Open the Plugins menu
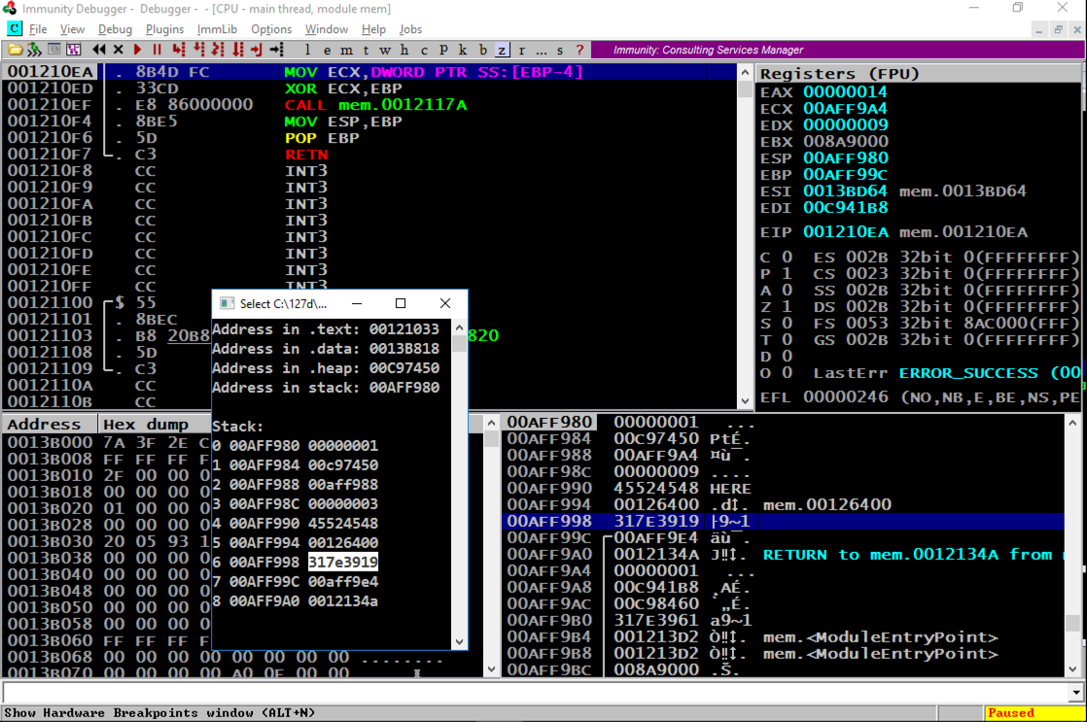This screenshot has height=722, width=1087. pos(164,29)
